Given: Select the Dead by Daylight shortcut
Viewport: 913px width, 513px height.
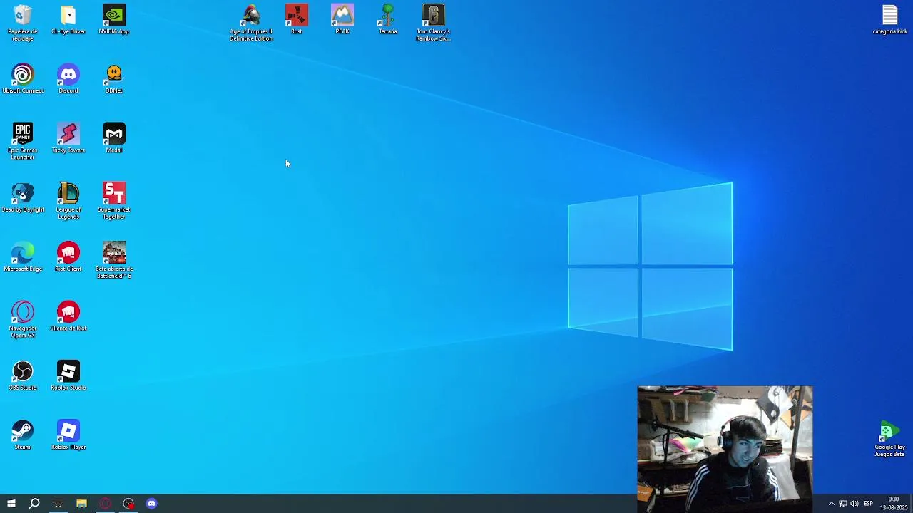Looking at the screenshot, I should [23, 198].
